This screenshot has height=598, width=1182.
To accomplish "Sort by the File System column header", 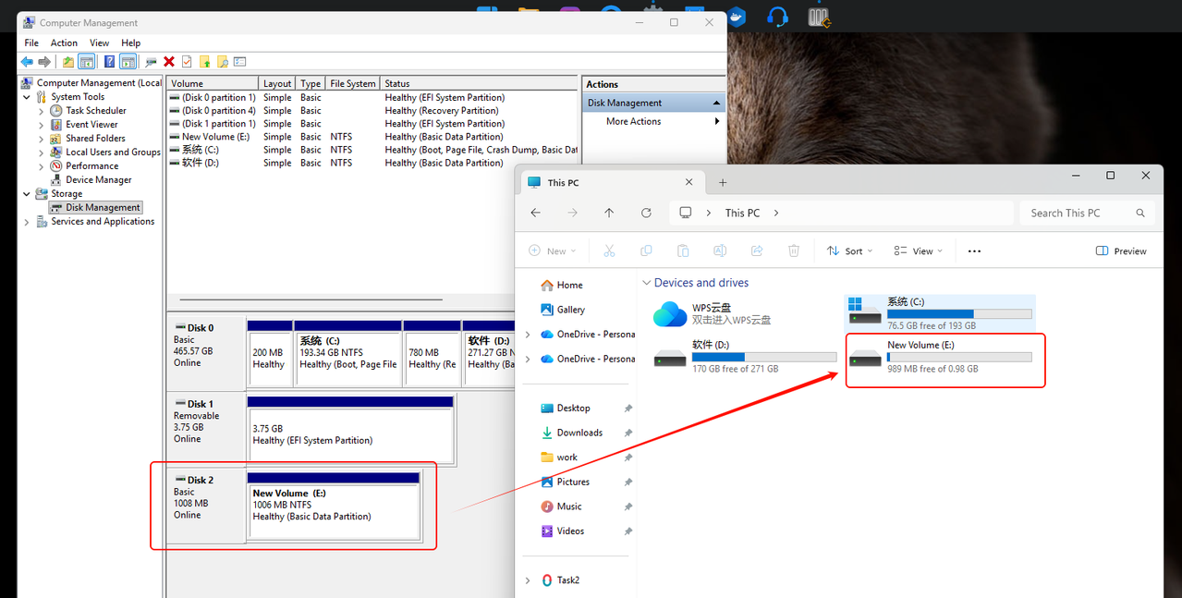I will click(x=353, y=83).
